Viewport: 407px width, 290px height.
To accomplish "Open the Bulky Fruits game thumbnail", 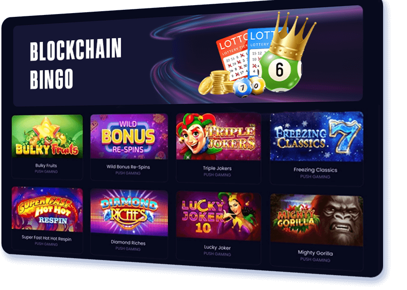I will pyautogui.click(x=47, y=137).
